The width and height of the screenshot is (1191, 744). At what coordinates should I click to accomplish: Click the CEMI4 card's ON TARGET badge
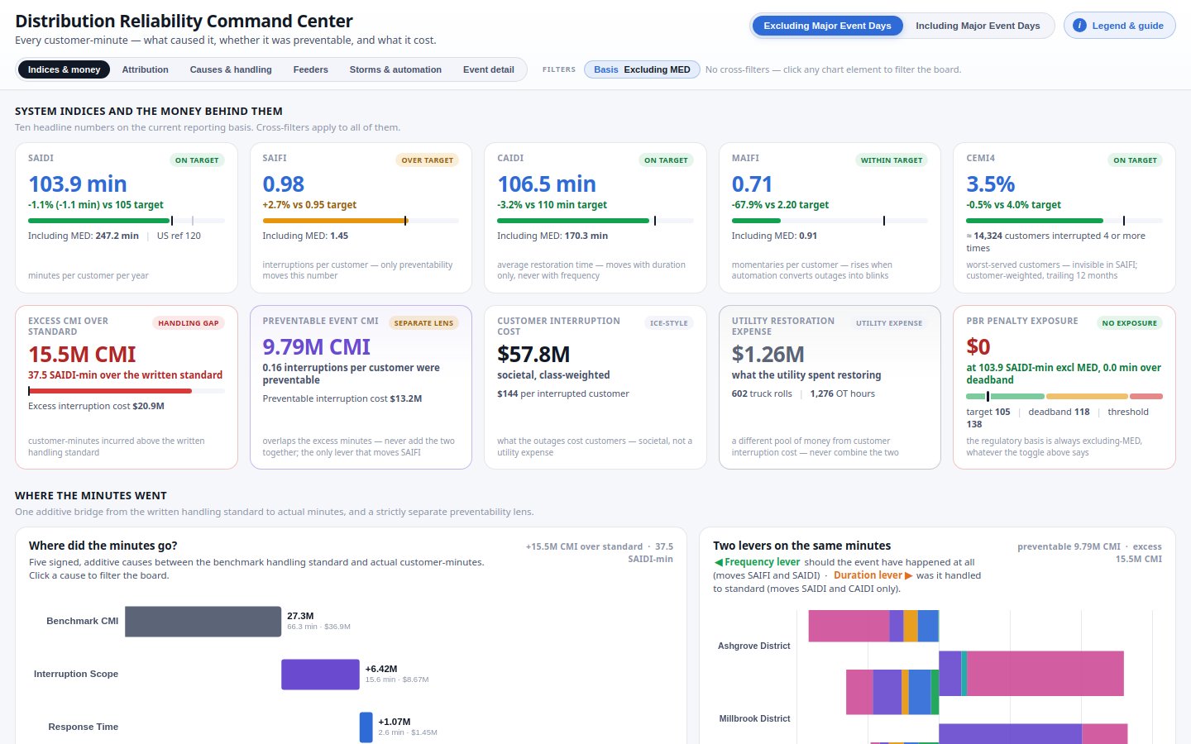point(1135,160)
